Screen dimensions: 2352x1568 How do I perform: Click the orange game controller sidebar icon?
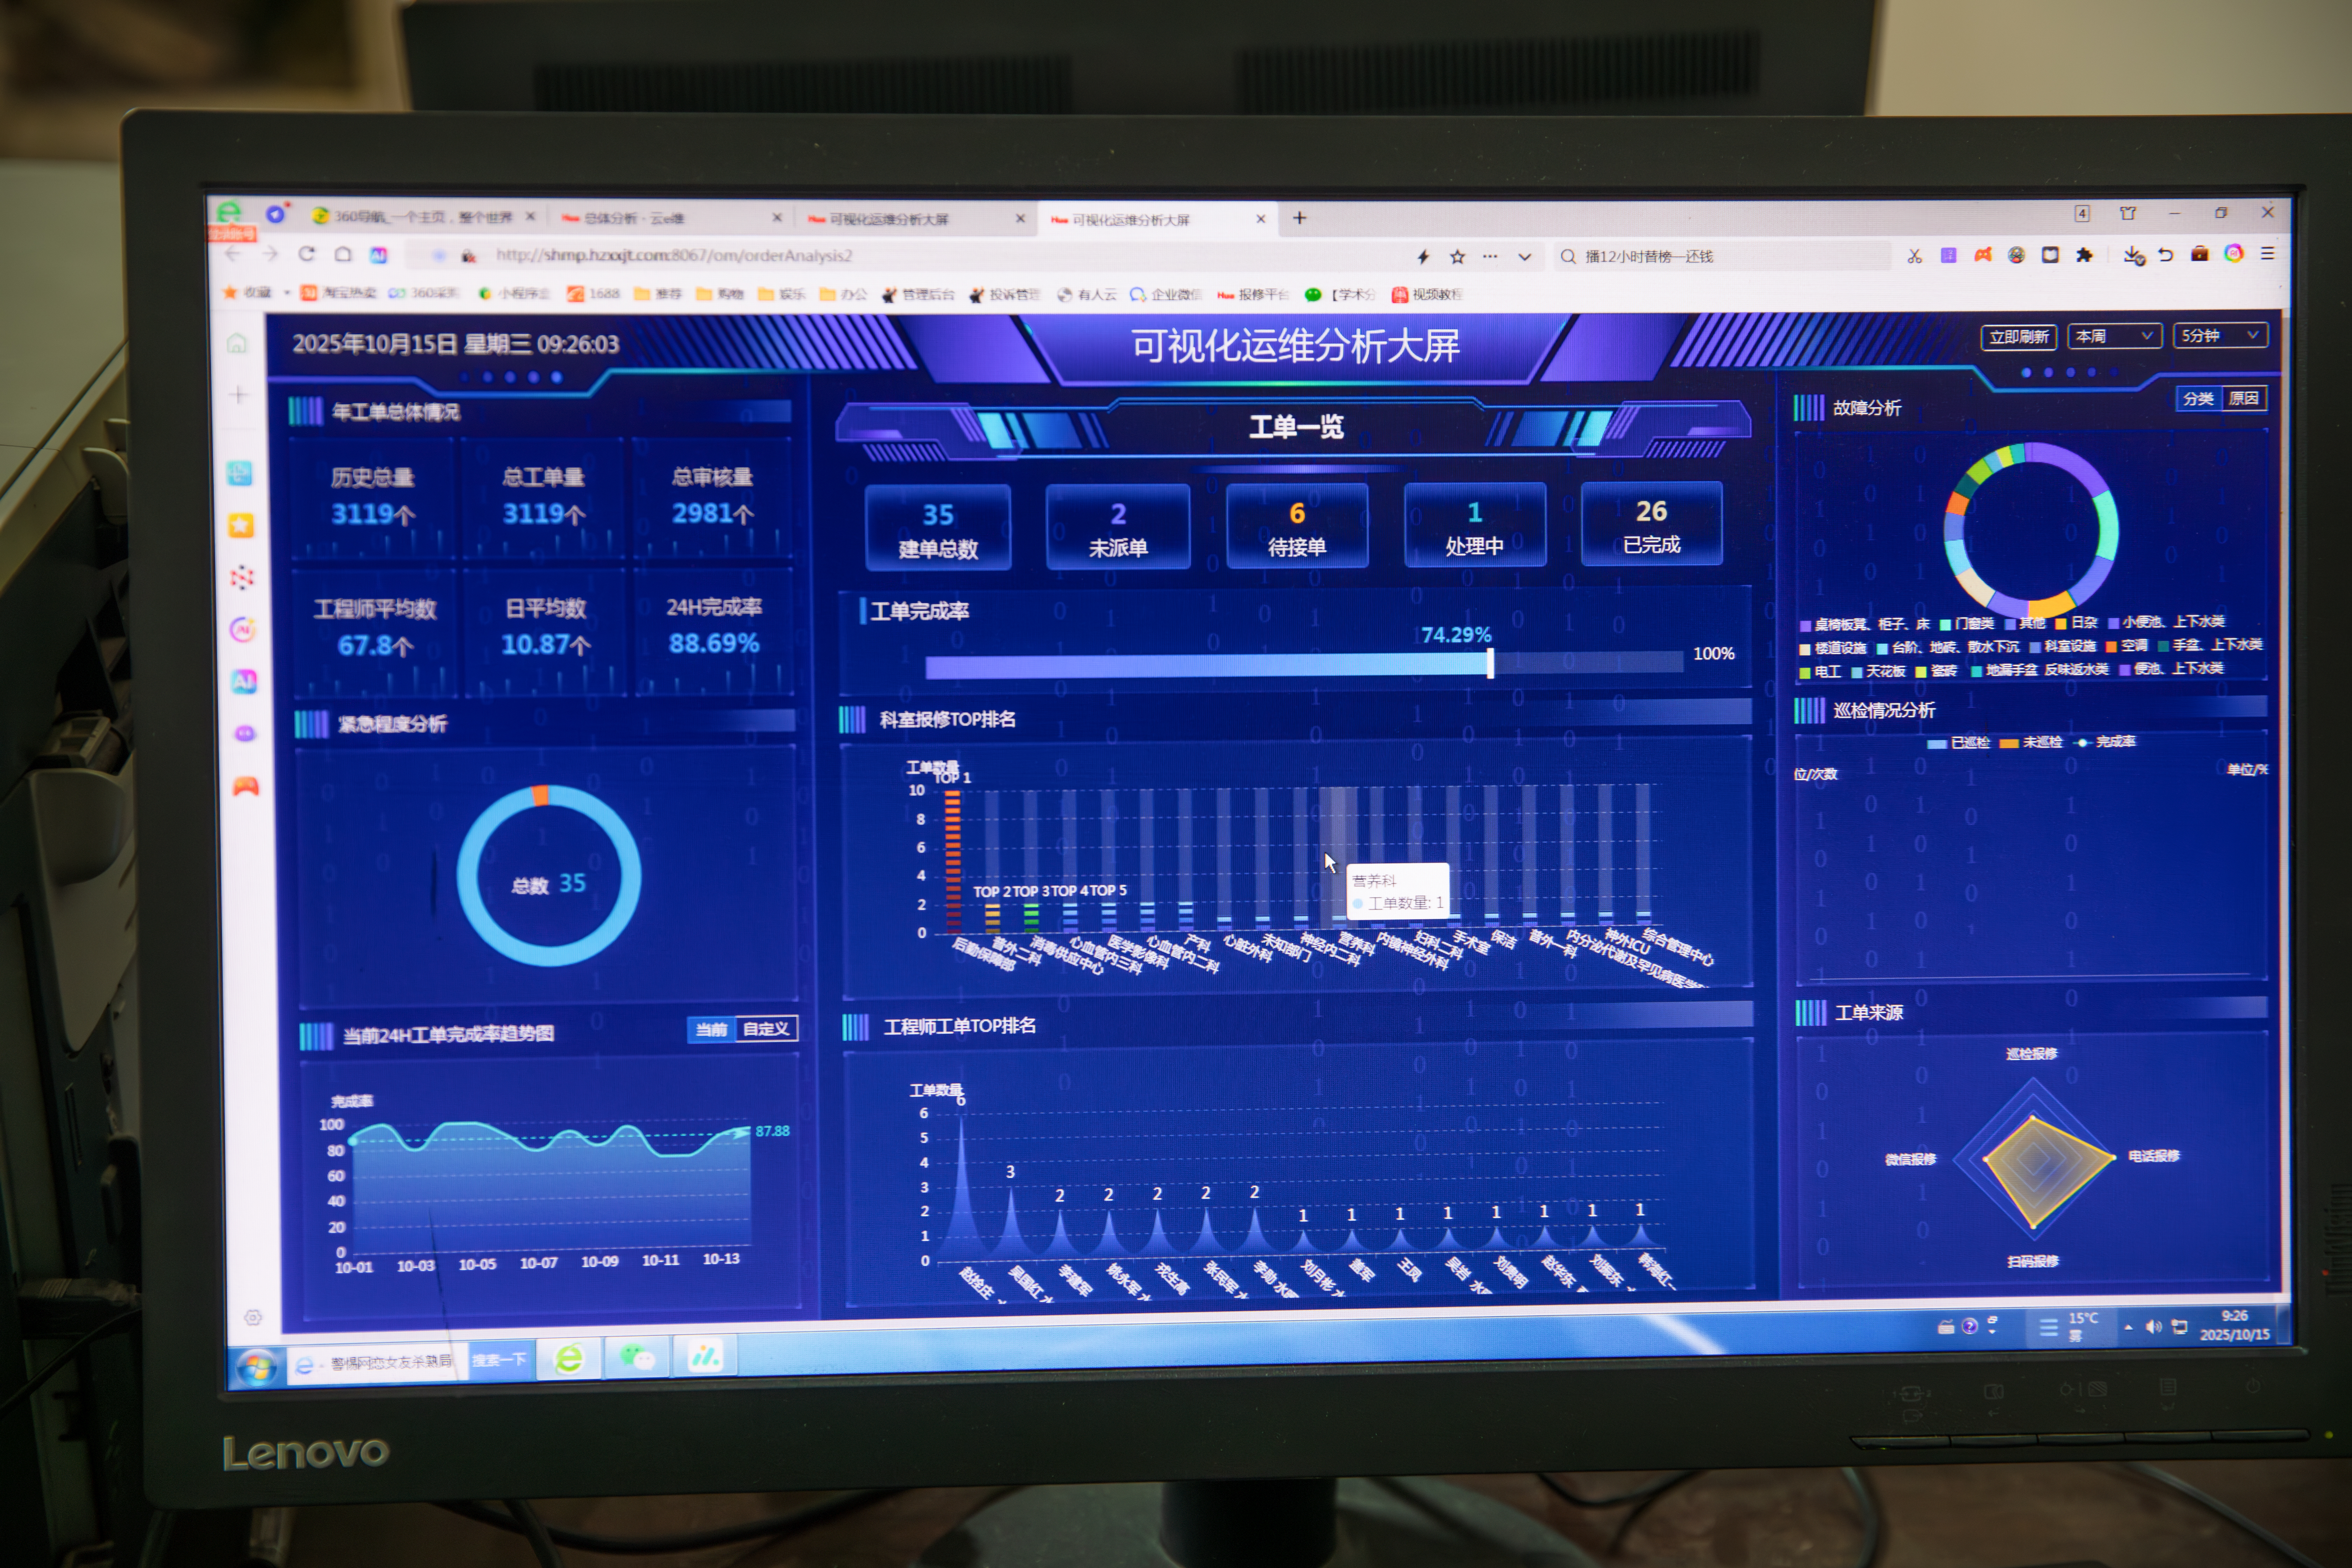click(245, 786)
